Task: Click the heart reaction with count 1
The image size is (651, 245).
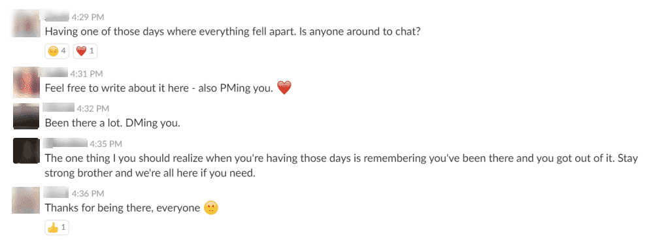Action: [x=85, y=52]
